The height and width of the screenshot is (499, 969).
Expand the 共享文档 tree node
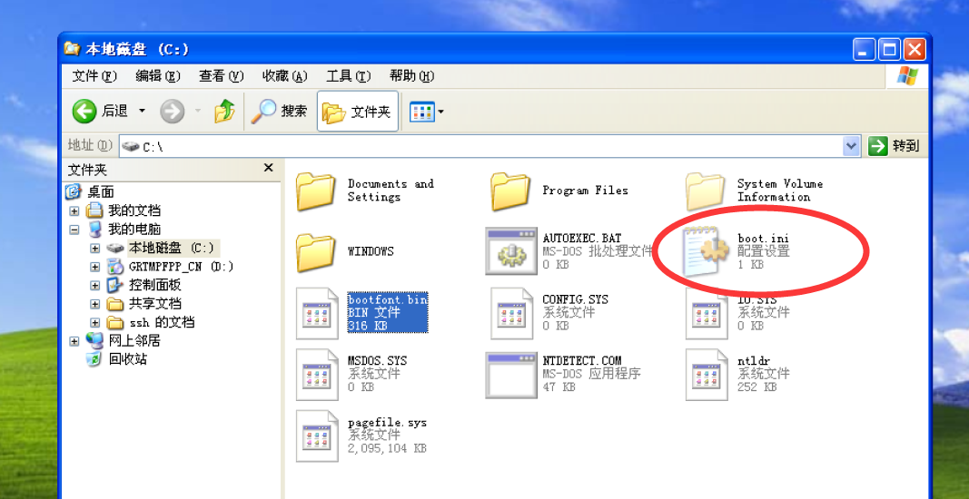pyautogui.click(x=94, y=304)
